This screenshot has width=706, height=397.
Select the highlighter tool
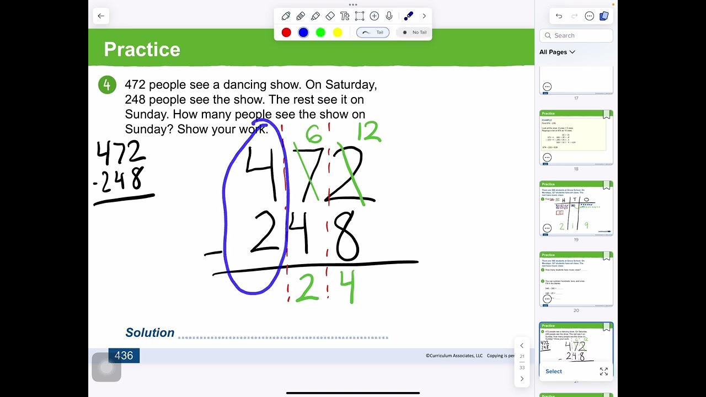pyautogui.click(x=315, y=16)
